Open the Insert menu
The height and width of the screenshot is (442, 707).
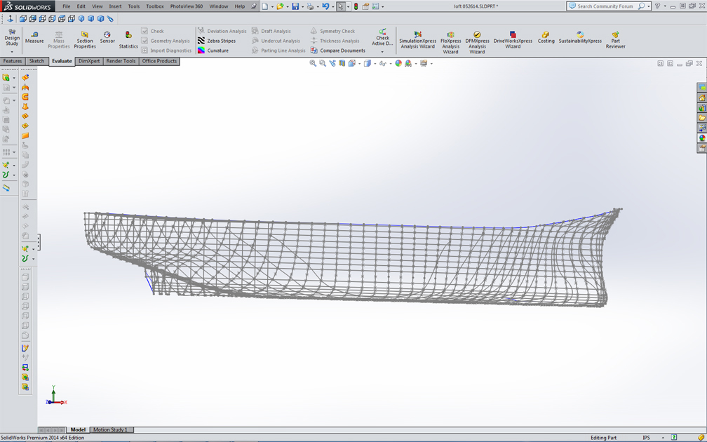pyautogui.click(x=115, y=6)
